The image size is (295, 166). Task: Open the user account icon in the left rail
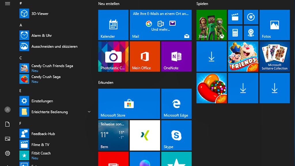7,110
